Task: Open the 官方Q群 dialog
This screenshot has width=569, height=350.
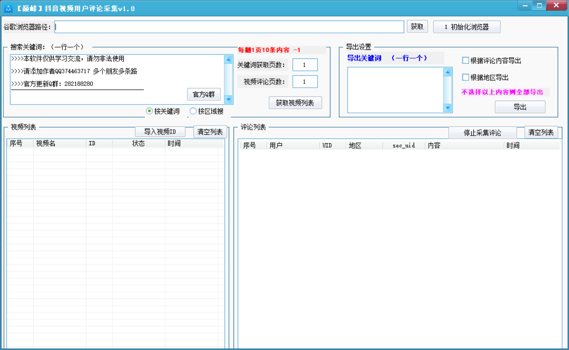Action: [x=204, y=94]
